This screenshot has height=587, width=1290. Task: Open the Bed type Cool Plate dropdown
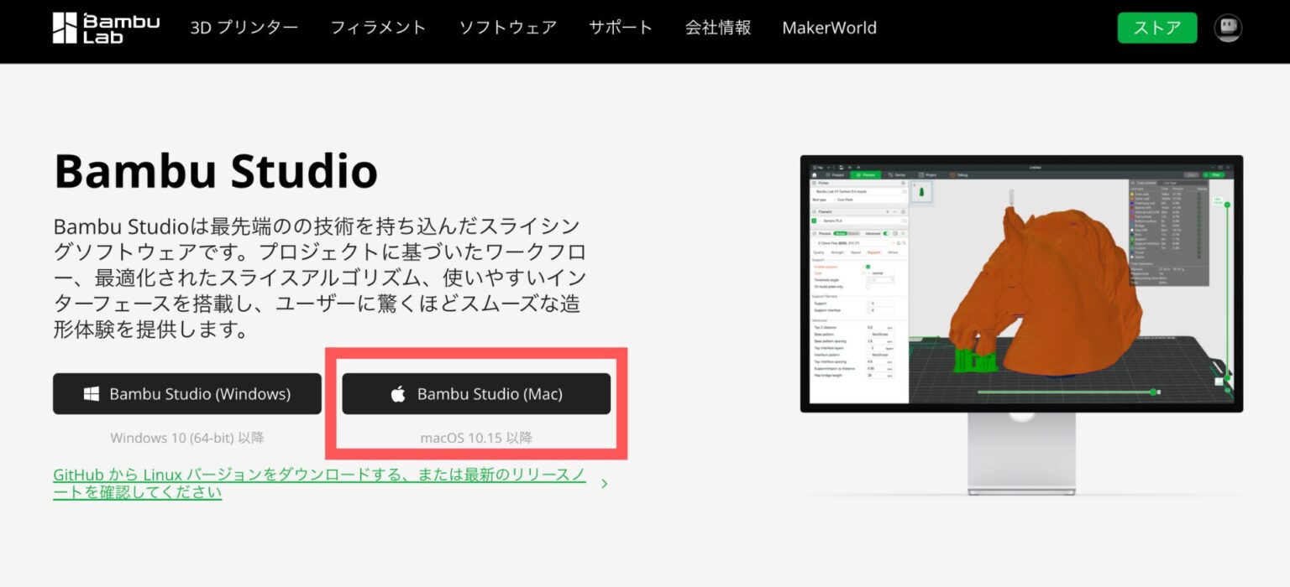click(x=847, y=200)
